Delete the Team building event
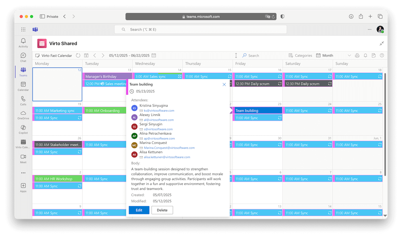This screenshot has height=238, width=402. pyautogui.click(x=162, y=210)
